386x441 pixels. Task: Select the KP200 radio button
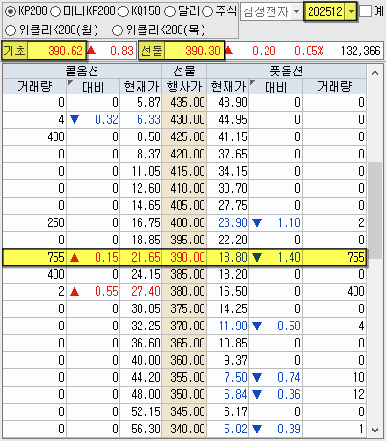(11, 11)
